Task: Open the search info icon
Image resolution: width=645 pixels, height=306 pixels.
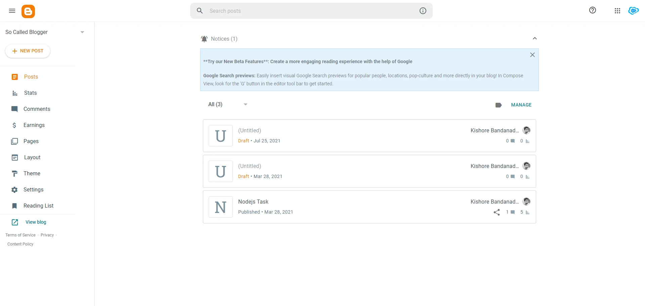Action: (x=423, y=11)
